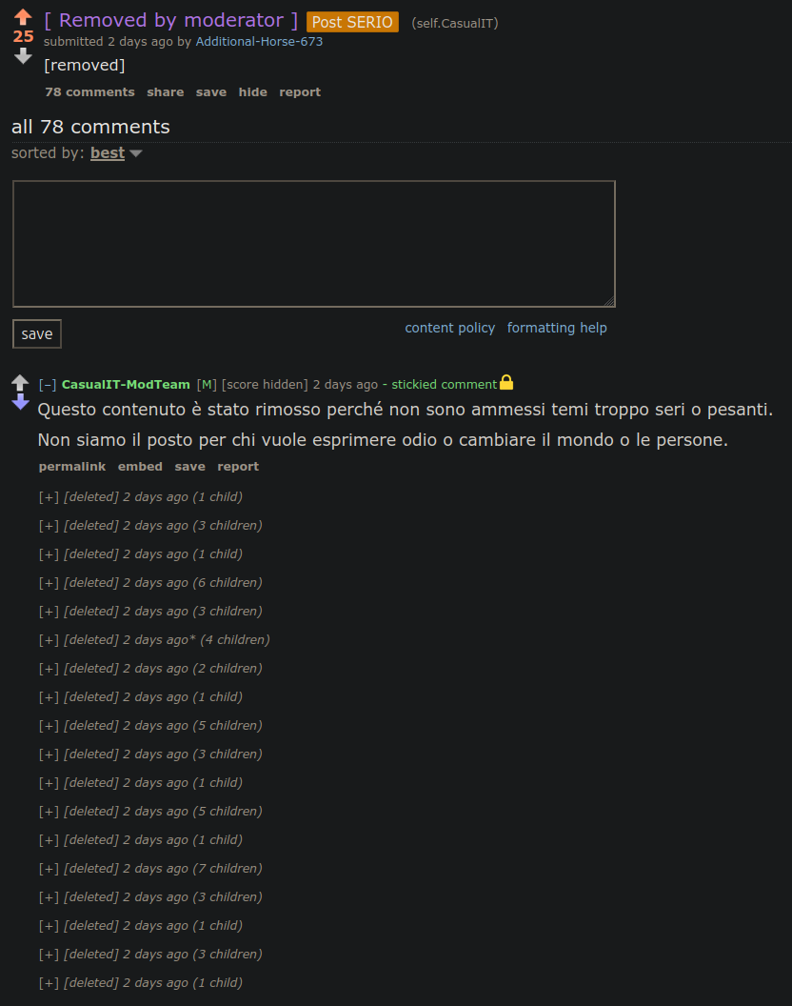Downvote the CasualIT-ModTeam stickied comment
Viewport: 792px width, 1006px height.
click(20, 403)
